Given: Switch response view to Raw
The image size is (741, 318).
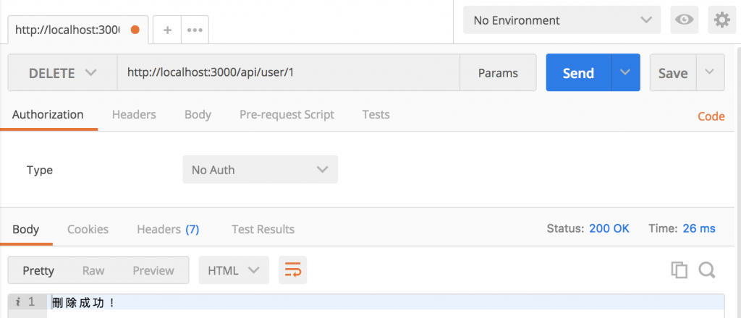Looking at the screenshot, I should (93, 270).
